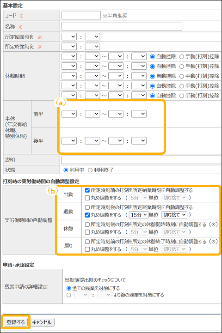Screen dimensions: 222x333
Task: Open the 後半 half-day end minute dropdown
Action: [139, 140]
